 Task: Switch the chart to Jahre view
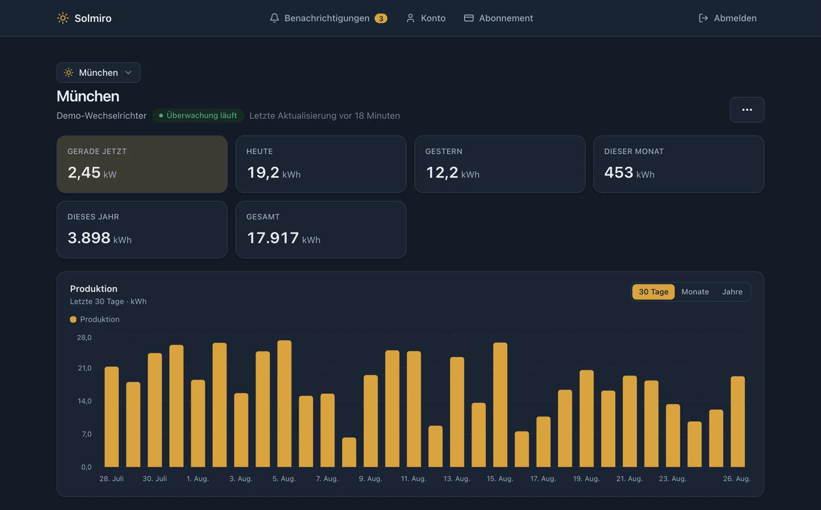coord(732,292)
